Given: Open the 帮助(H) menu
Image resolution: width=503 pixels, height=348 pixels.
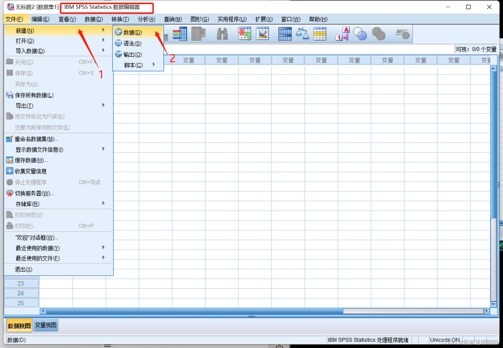Looking at the screenshot, I should tap(318, 19).
